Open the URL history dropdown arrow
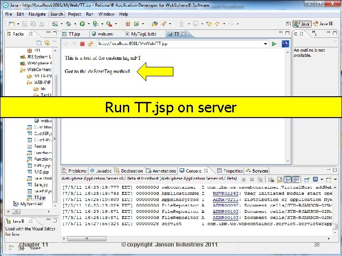 tap(265, 44)
